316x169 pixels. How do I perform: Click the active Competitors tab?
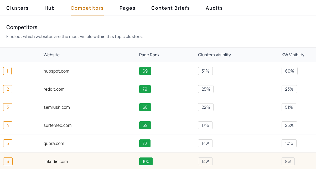click(x=87, y=8)
